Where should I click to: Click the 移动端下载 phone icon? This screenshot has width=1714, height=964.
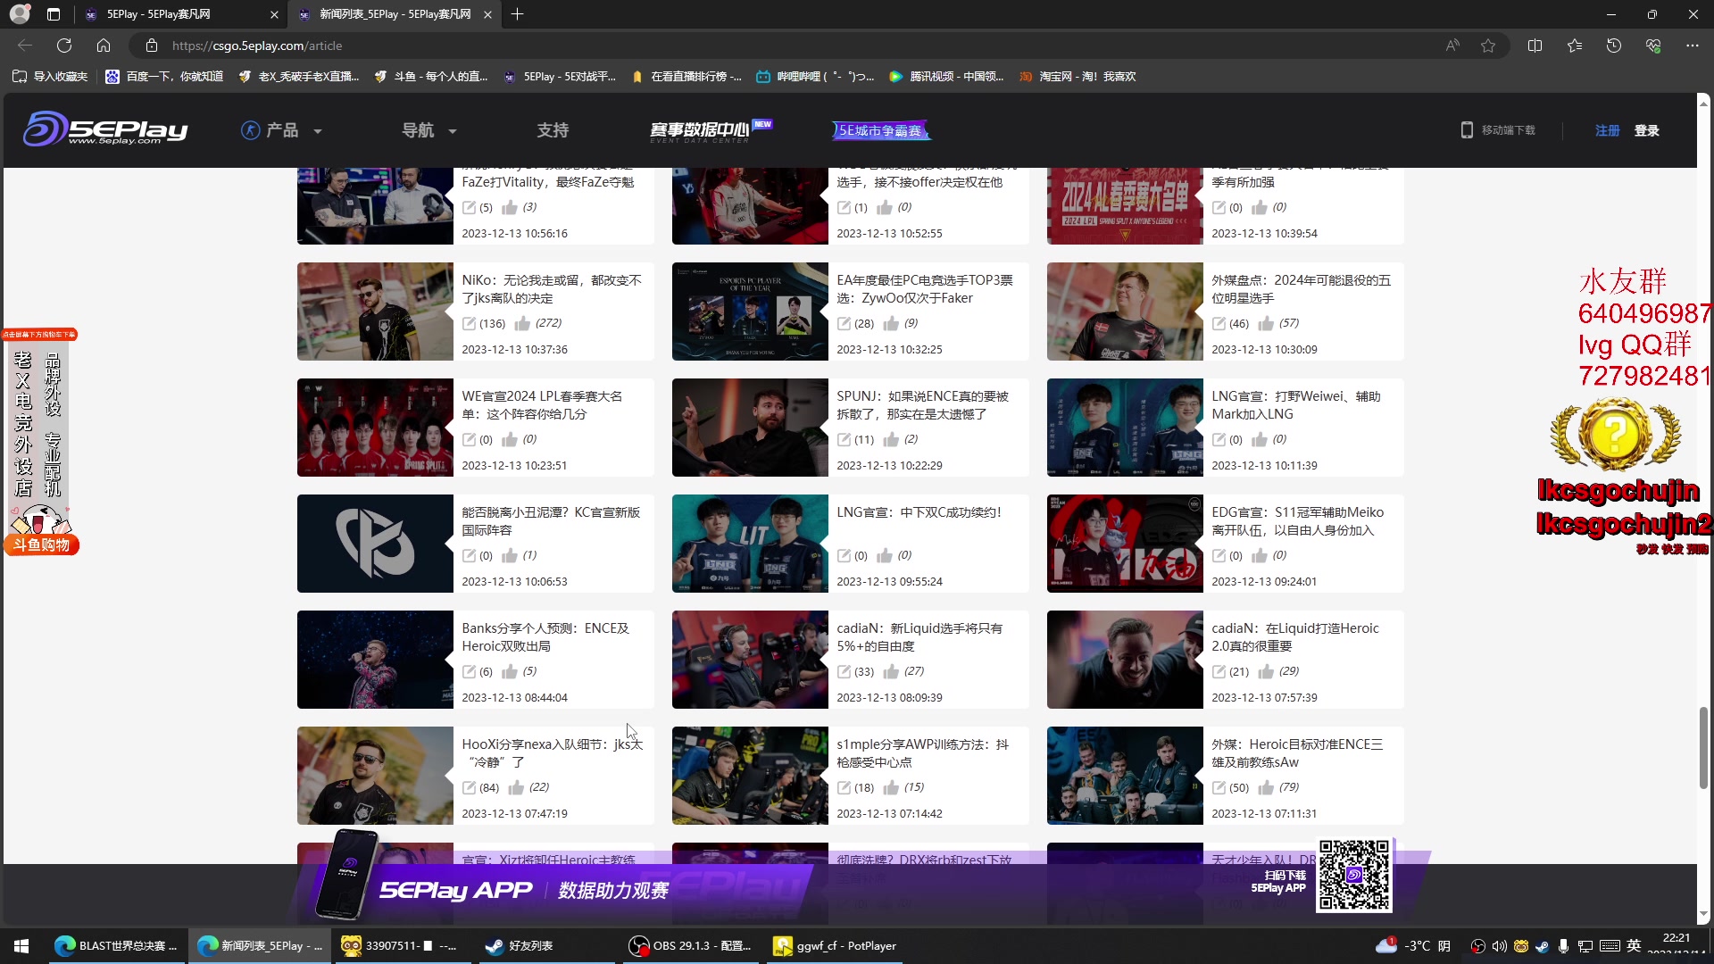(x=1467, y=129)
